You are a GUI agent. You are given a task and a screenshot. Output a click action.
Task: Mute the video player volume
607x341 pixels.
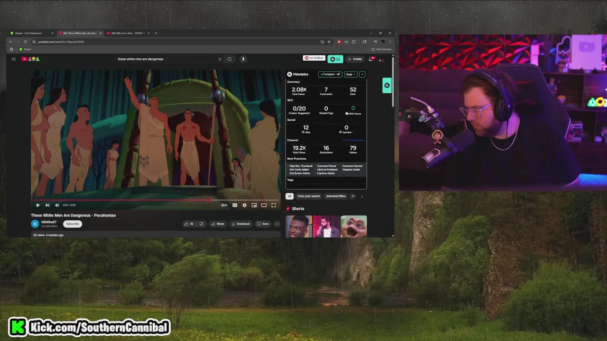(57, 205)
